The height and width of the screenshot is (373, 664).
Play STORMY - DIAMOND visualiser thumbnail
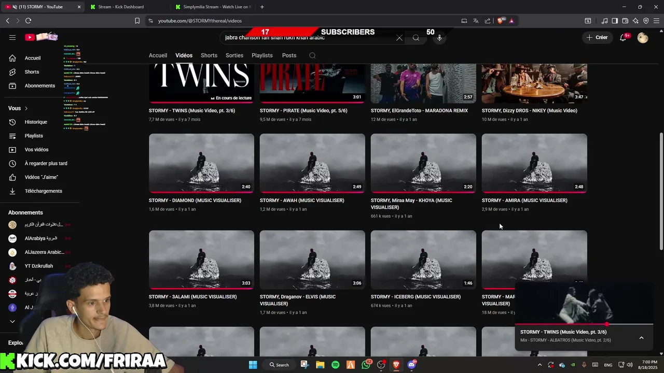(x=201, y=163)
